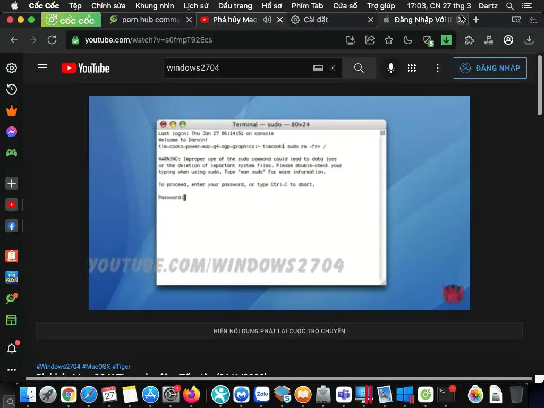Open the browser profile account icon

(x=508, y=40)
